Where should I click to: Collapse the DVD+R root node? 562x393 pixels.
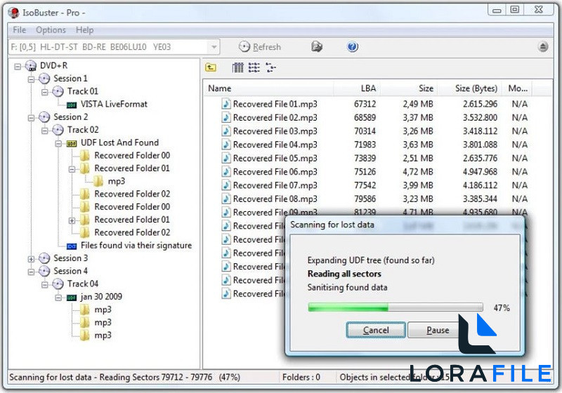click(17, 66)
